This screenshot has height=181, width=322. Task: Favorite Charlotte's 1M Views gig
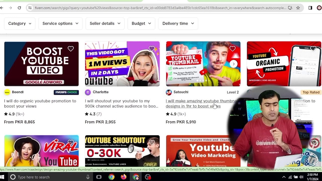click(x=152, y=49)
